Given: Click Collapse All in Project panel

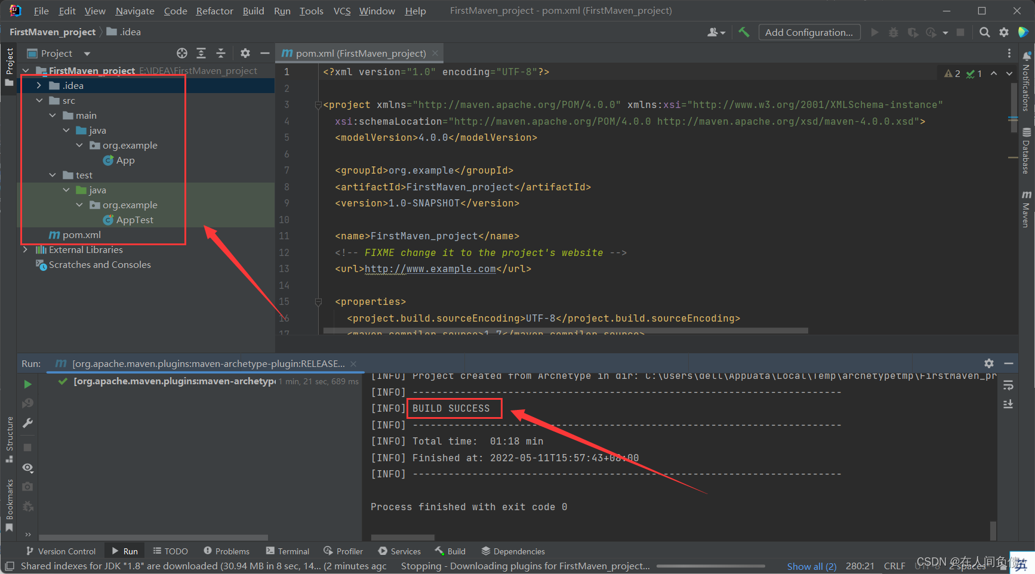Looking at the screenshot, I should click(221, 53).
